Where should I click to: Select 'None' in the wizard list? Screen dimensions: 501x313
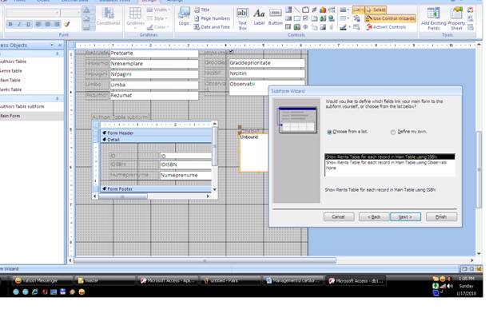click(x=390, y=168)
